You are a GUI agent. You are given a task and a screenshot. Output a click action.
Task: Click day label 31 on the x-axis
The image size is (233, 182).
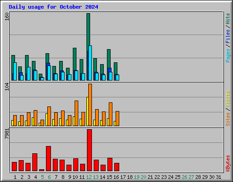pyautogui.click(x=218, y=177)
